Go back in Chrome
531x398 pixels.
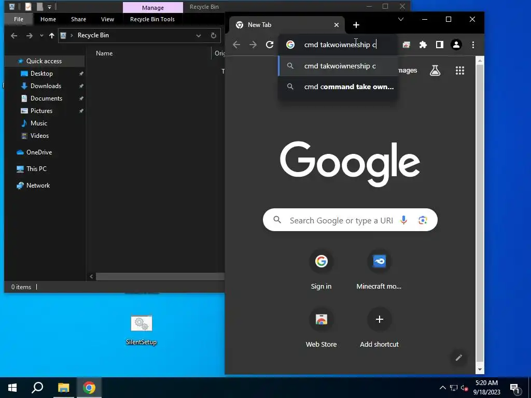point(236,45)
